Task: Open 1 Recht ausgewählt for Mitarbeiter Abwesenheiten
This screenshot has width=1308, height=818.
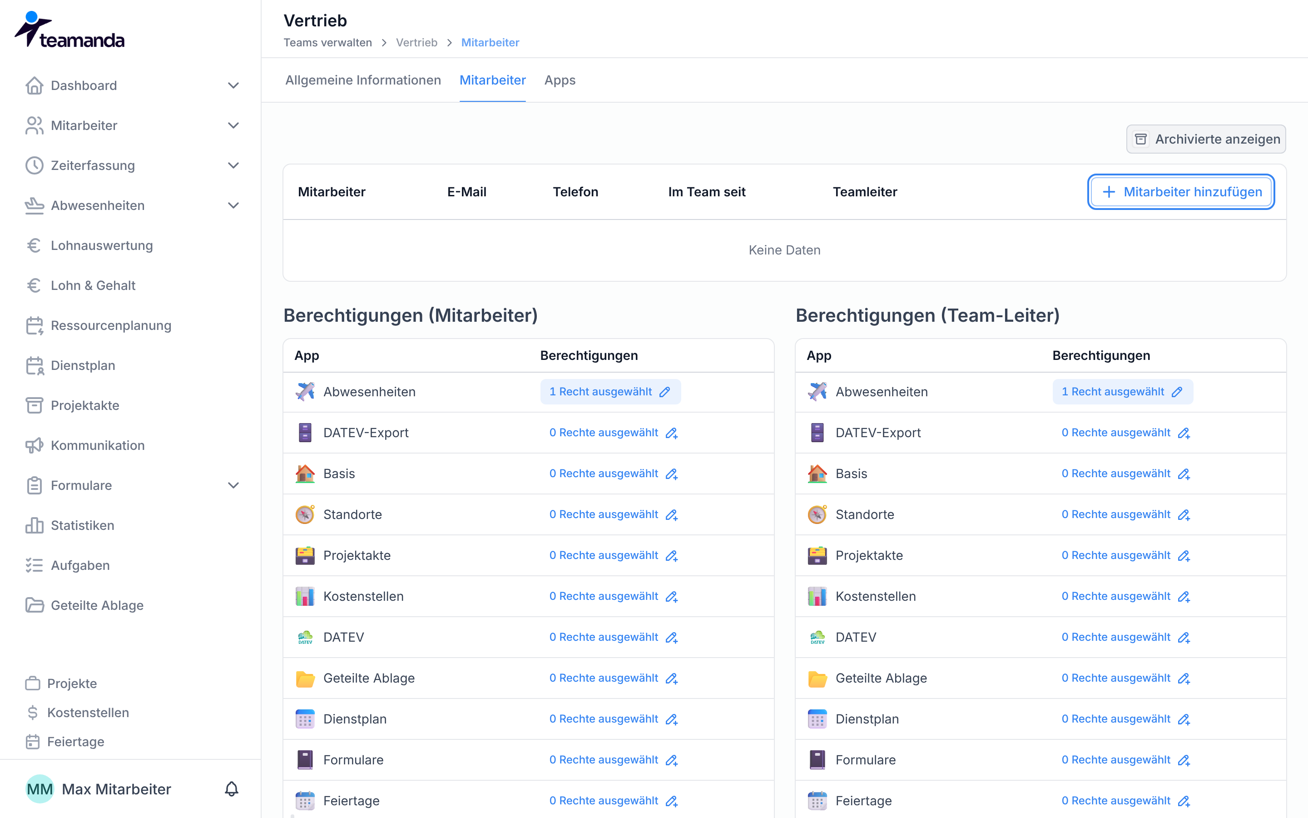Action: point(610,392)
